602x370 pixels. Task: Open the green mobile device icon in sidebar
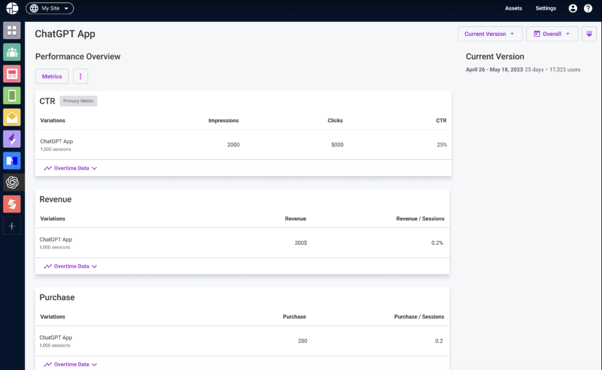(12, 96)
